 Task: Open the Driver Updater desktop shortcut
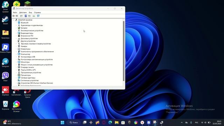tap(6, 7)
